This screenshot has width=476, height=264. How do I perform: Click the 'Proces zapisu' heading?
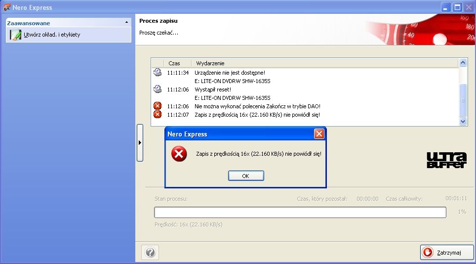click(159, 21)
